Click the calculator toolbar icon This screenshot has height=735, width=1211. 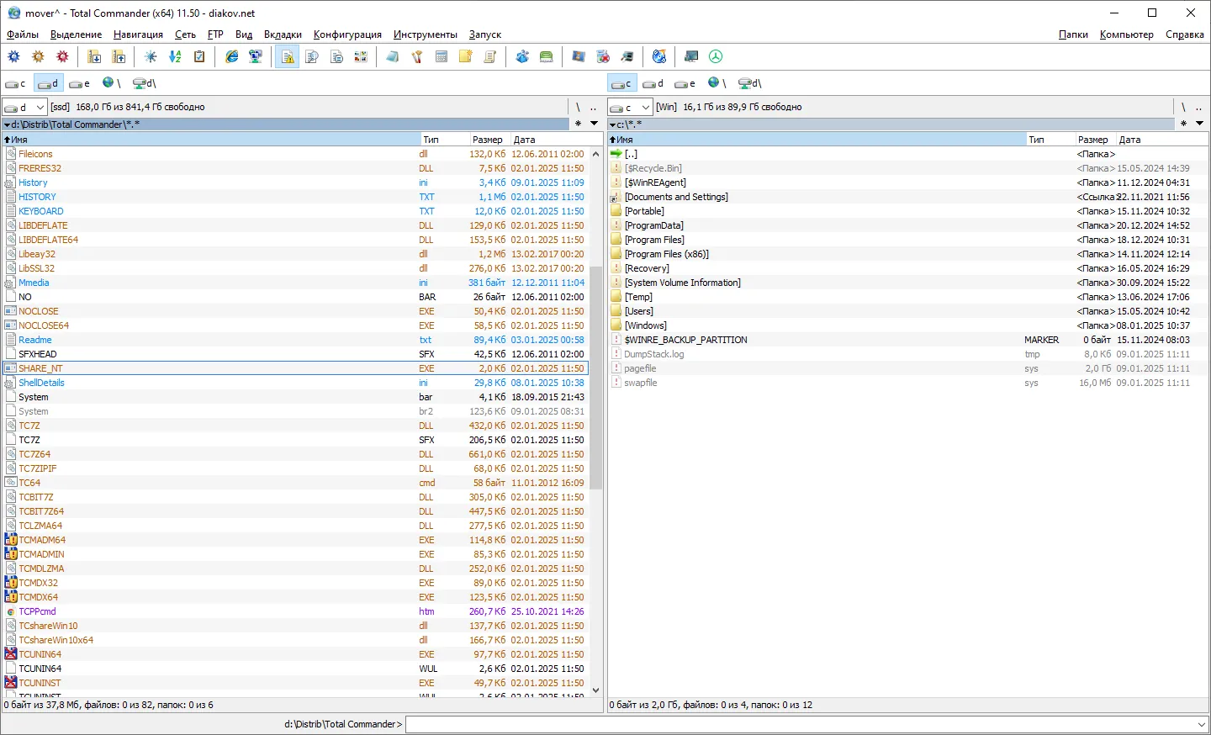pyautogui.click(x=442, y=56)
